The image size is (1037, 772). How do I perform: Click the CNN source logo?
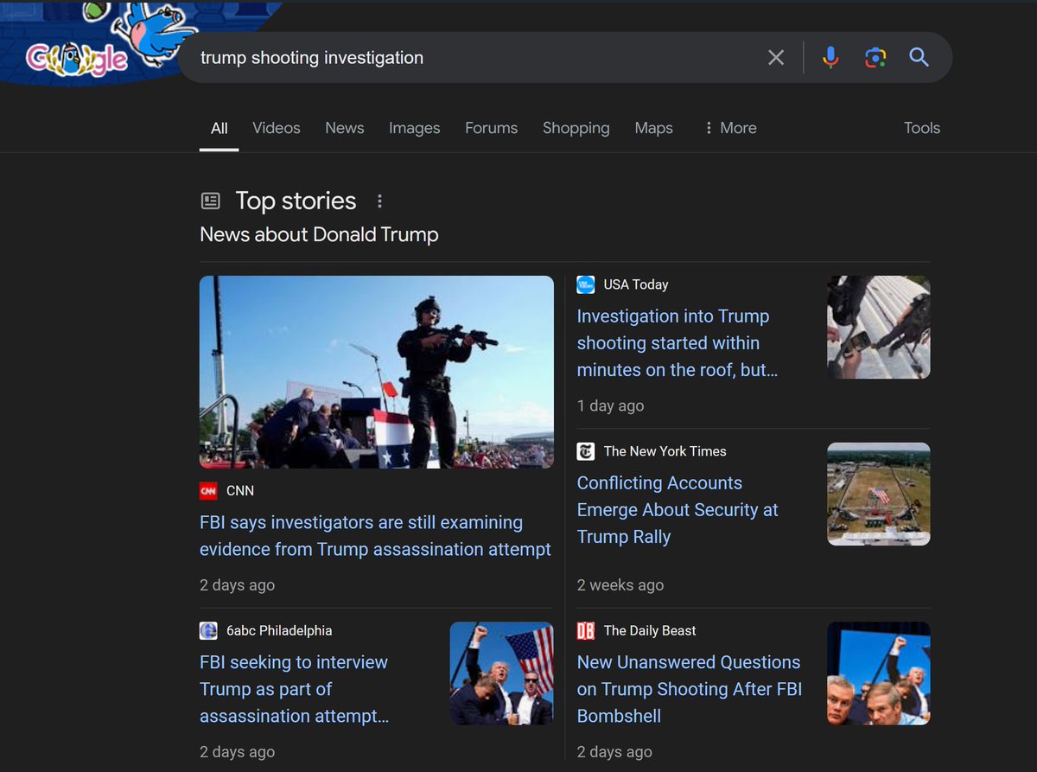click(x=208, y=491)
